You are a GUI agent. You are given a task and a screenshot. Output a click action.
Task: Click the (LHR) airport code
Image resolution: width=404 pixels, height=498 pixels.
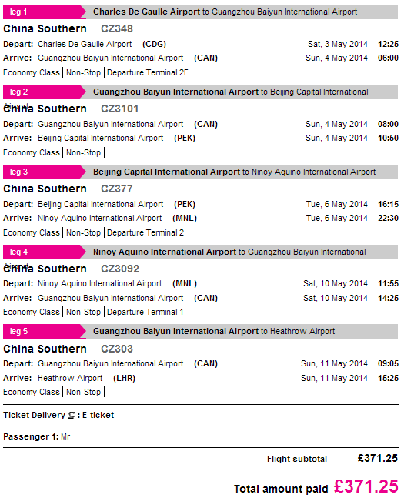[124, 378]
